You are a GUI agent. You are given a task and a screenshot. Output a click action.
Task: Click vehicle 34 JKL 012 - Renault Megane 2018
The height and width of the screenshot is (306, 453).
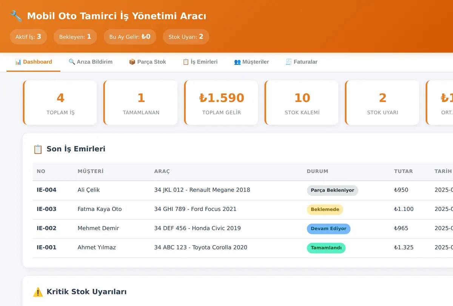tap(202, 190)
